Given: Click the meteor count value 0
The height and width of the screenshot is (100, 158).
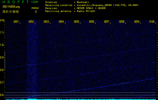Looking at the screenshot, I should coord(36,11).
